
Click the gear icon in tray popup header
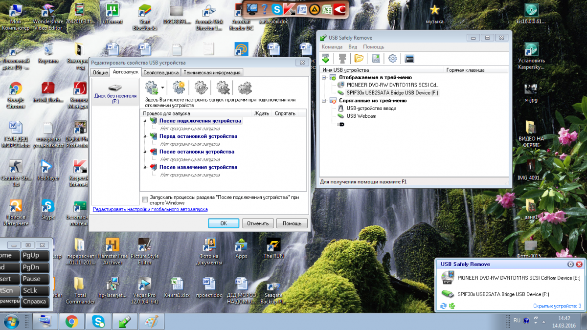click(x=570, y=264)
